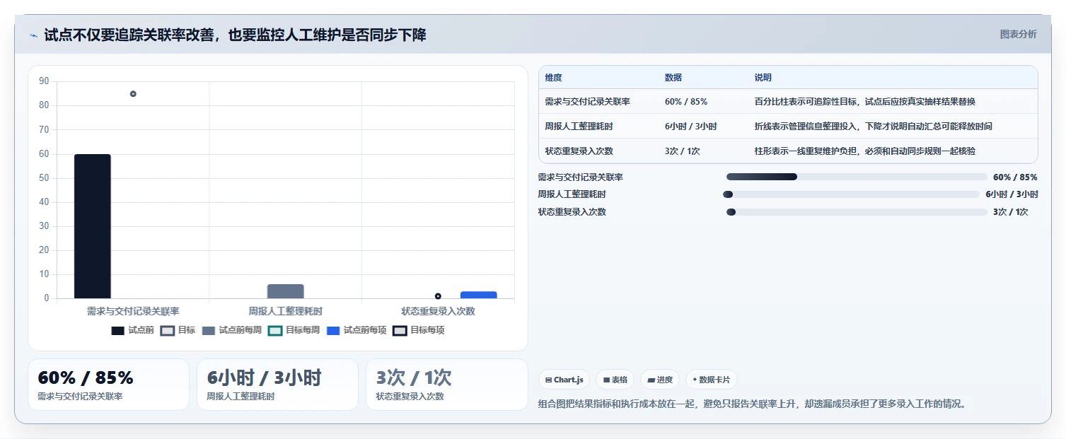The width and height of the screenshot is (1066, 439).
Task: Click the lightning icon before the title
Action: point(33,35)
